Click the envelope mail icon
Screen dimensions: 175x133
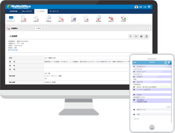pyautogui.click(x=136, y=36)
